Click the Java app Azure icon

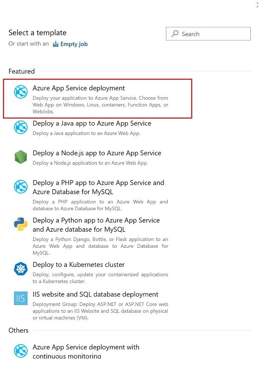tap(21, 127)
